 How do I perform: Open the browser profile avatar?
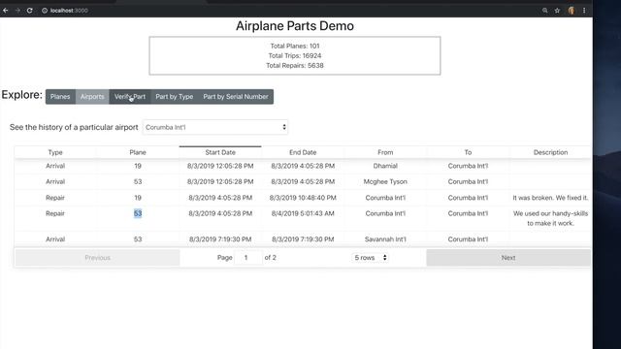click(x=572, y=11)
